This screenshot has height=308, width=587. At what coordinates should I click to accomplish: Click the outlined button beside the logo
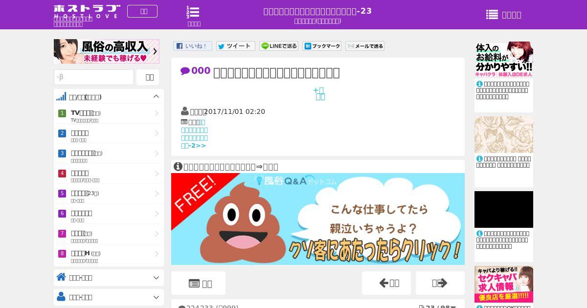click(x=142, y=11)
